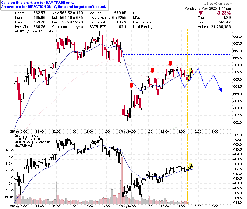Click the red down arrow above 12:30
Viewport: 247px width, 209px height.
pos(170,63)
